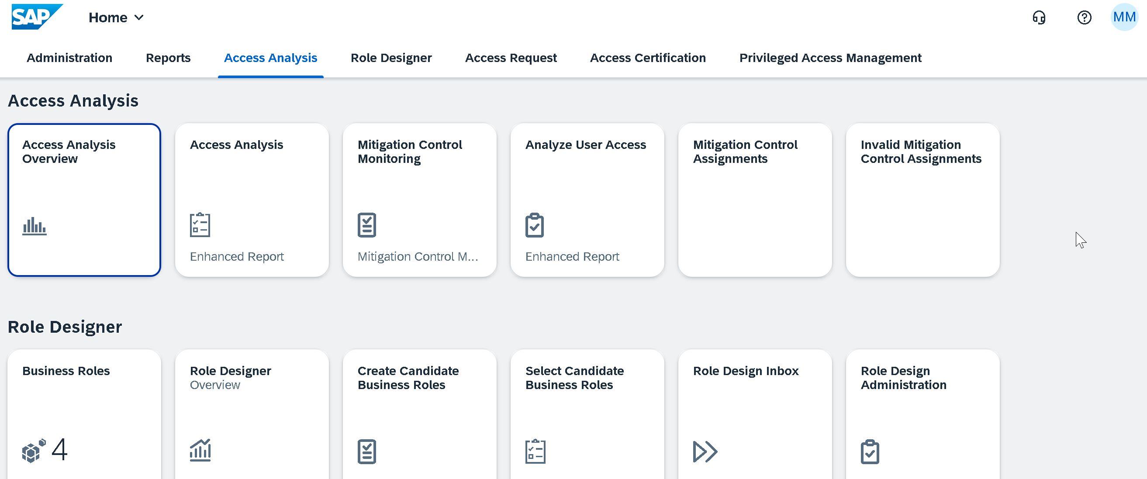Switch to the Reports tab
Viewport: 1147px width, 479px height.
click(168, 58)
